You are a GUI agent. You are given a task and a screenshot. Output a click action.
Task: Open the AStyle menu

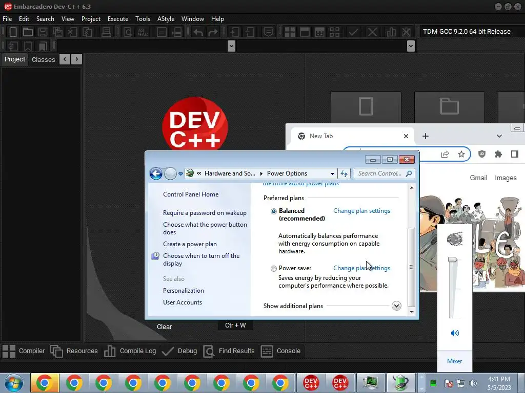click(x=166, y=19)
